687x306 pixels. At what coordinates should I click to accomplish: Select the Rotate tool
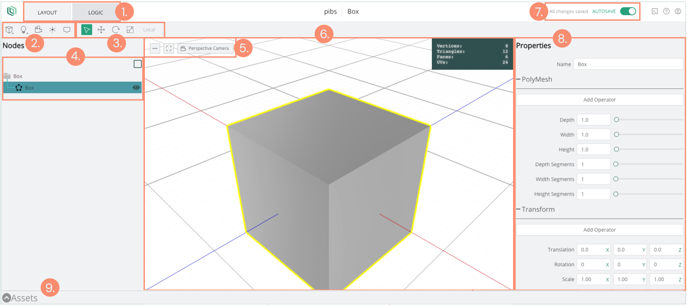pos(116,30)
